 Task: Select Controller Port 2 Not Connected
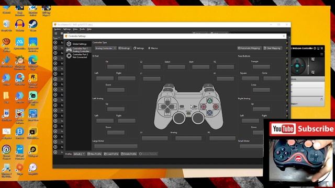(78, 56)
